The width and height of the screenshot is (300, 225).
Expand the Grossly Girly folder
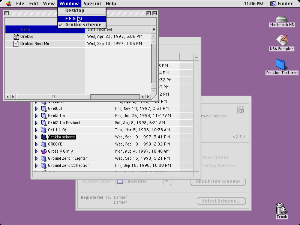pos(36,151)
